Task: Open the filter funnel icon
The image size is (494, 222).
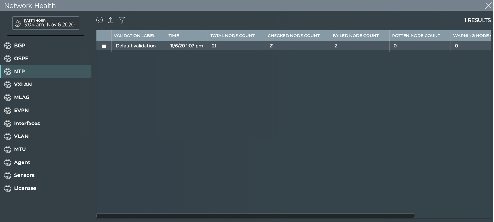Action: [122, 20]
